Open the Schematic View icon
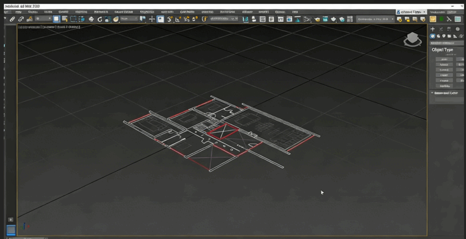 point(298,19)
